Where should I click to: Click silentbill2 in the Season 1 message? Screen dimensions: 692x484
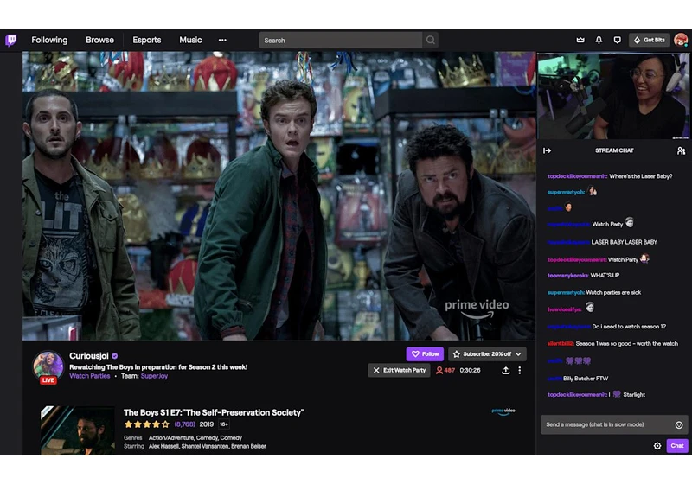point(561,343)
